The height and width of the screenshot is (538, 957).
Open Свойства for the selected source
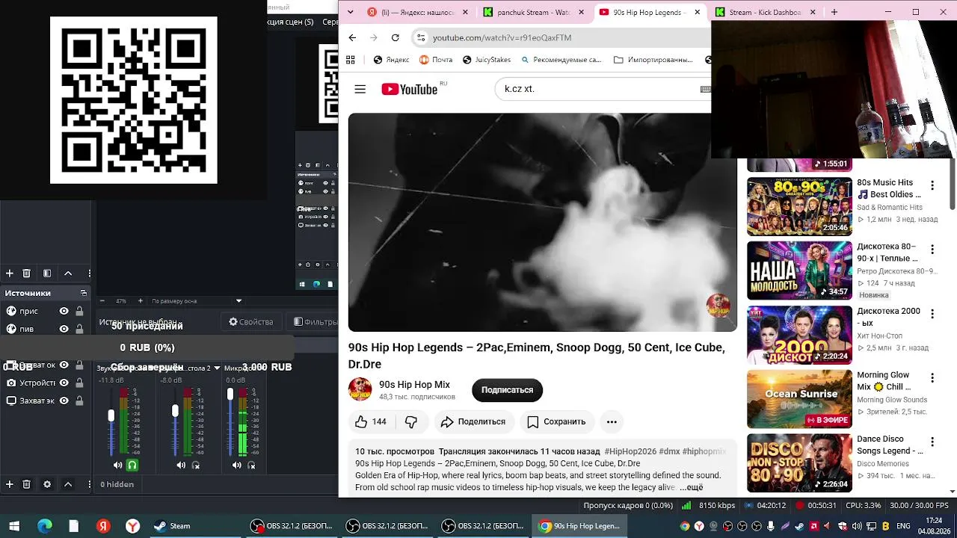click(251, 322)
